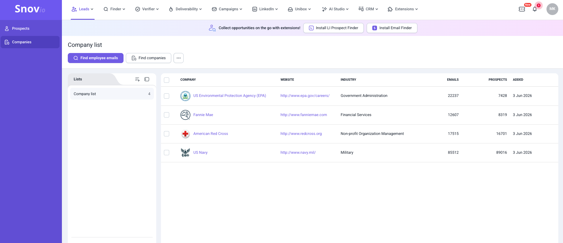
Task: Click the COMPANY column header
Action: click(x=188, y=80)
